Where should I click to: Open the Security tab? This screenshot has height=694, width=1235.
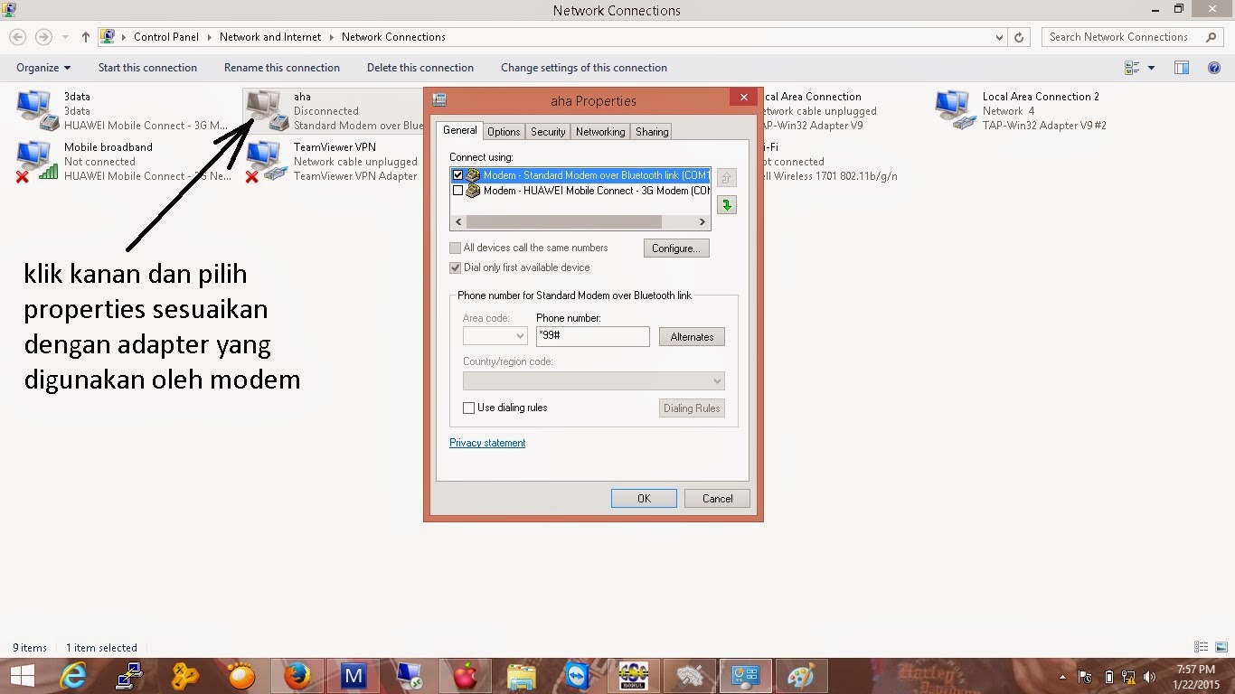tap(547, 131)
